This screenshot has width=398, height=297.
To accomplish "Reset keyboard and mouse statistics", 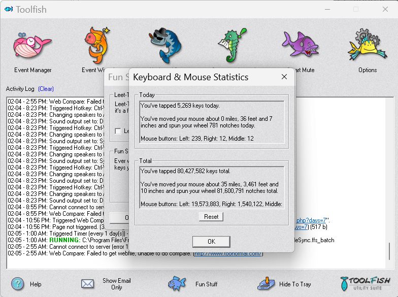I will click(211, 217).
